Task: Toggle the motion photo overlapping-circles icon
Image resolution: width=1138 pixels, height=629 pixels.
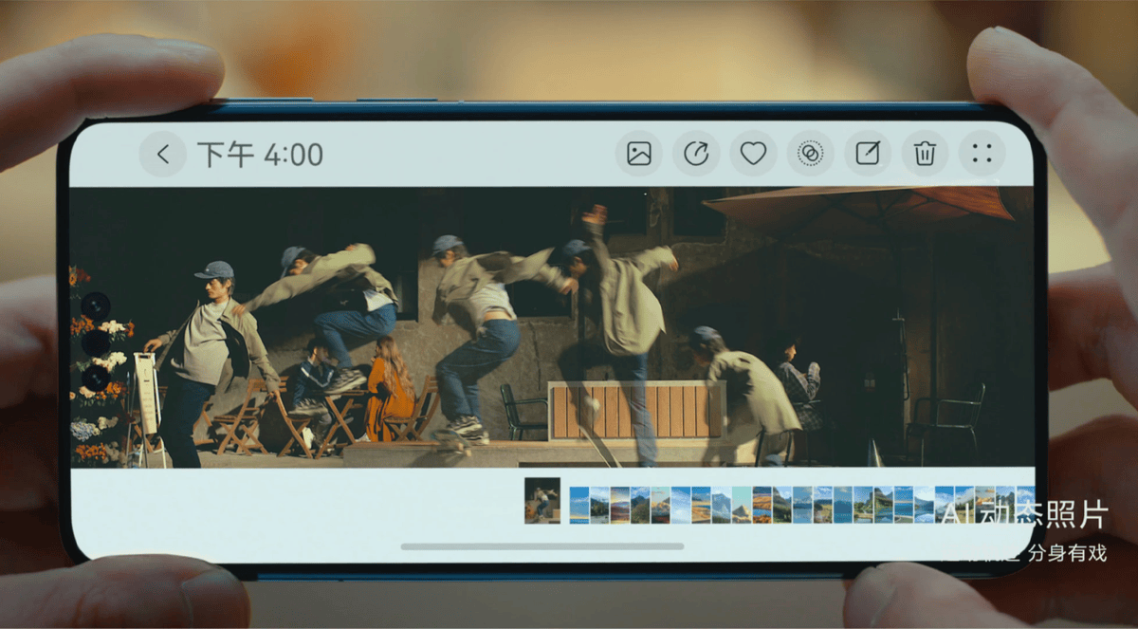Action: (810, 154)
